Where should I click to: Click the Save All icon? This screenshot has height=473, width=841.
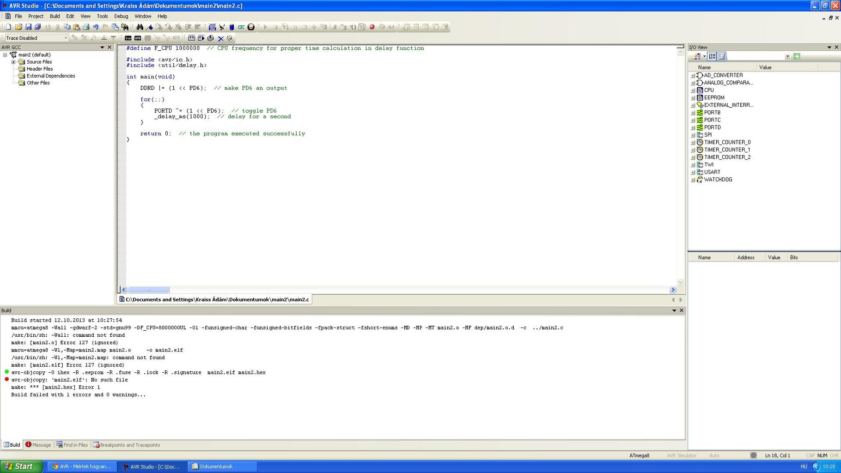point(38,27)
